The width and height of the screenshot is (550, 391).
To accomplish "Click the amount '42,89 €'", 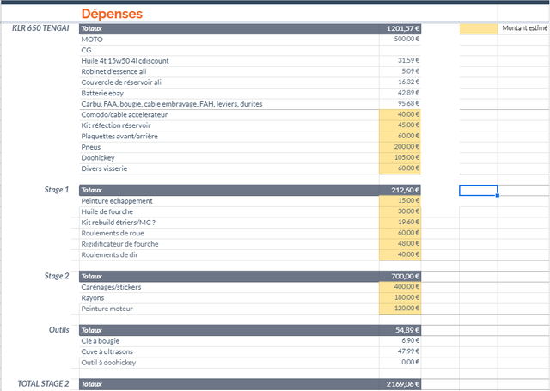I will [x=400, y=93].
